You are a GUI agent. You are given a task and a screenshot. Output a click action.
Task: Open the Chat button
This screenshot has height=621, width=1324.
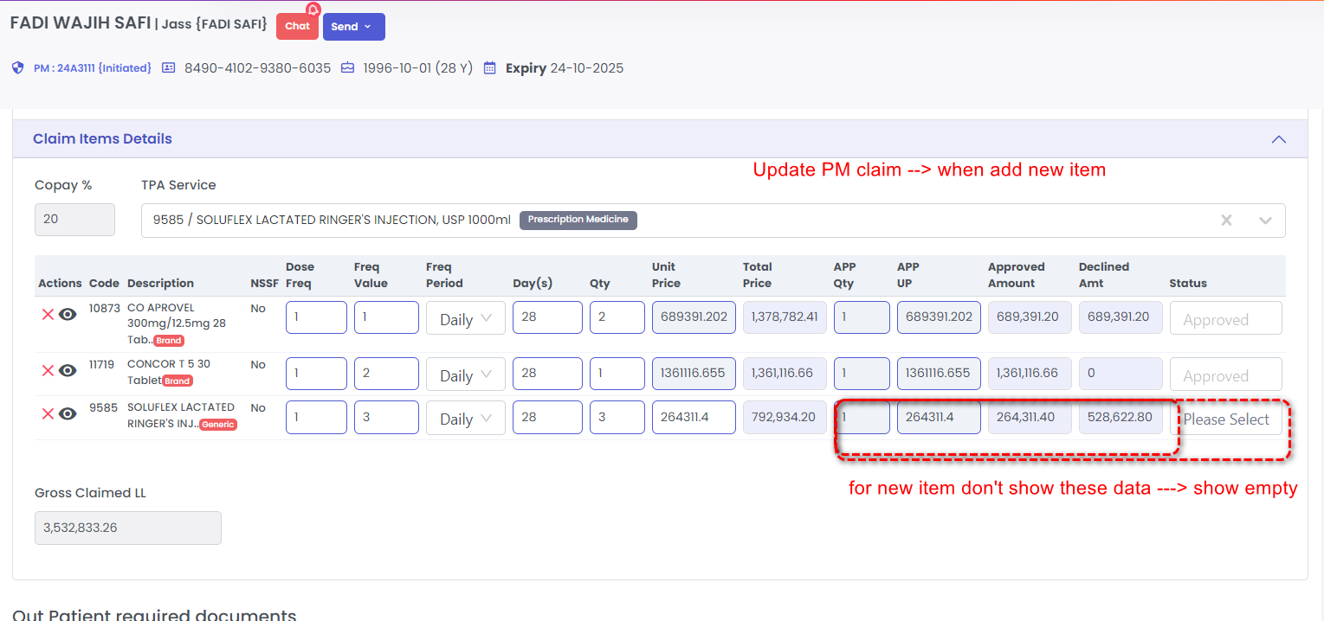[297, 27]
